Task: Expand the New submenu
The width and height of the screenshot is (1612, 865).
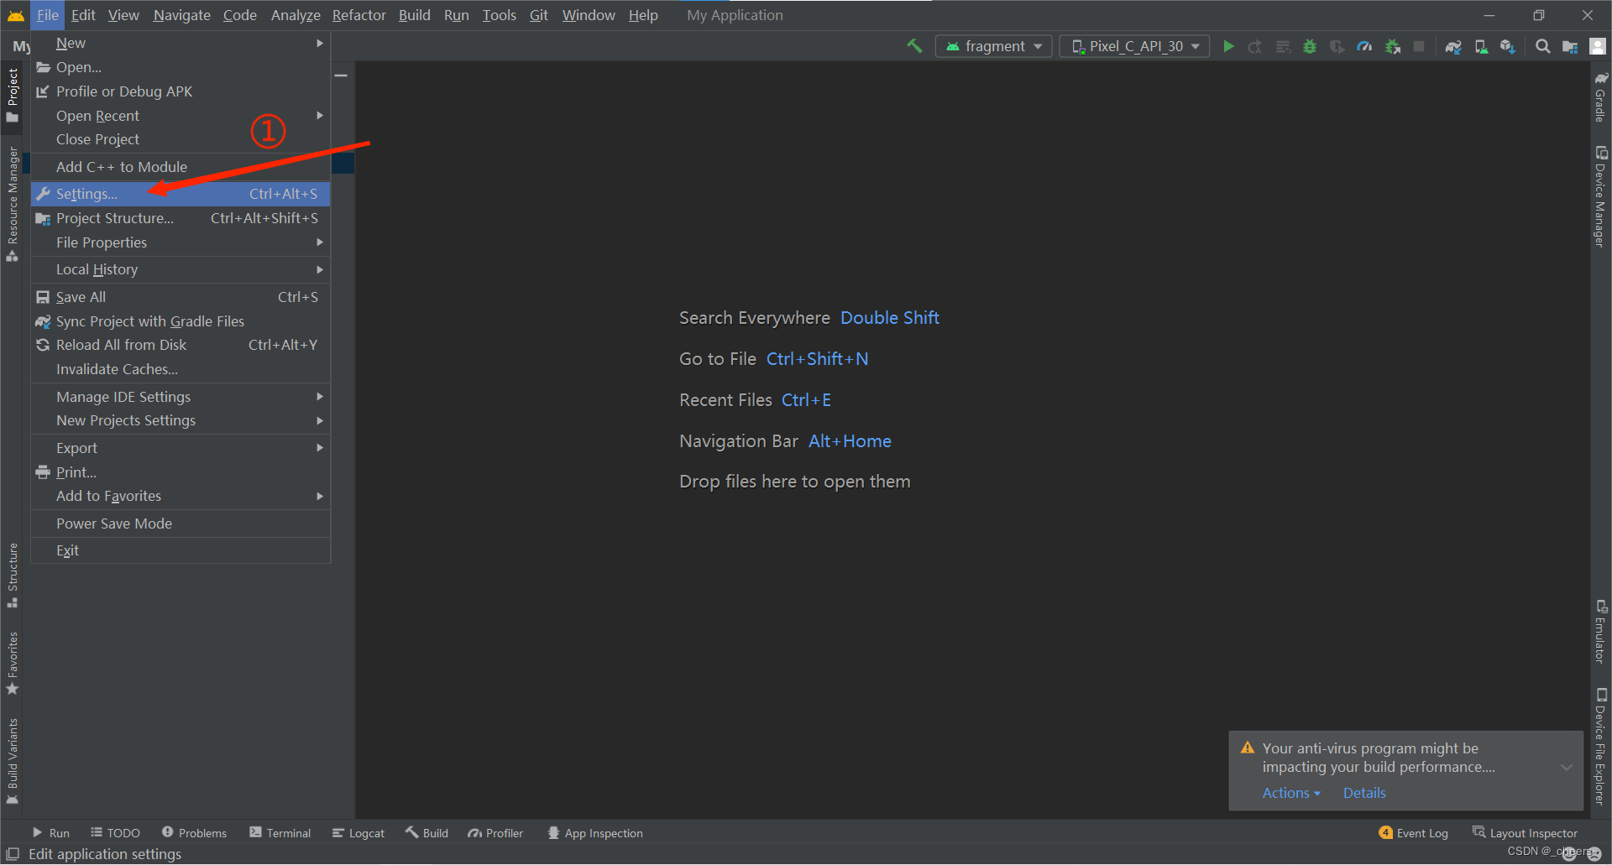Action: [181, 43]
